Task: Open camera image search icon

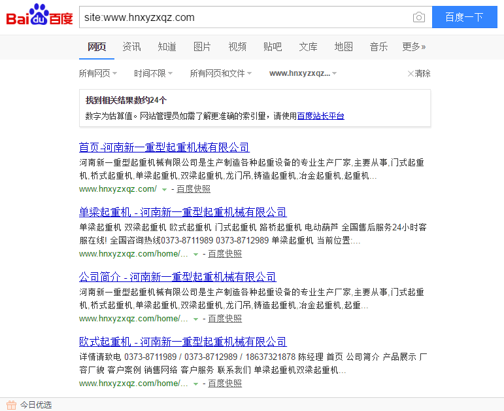Action: point(419,17)
